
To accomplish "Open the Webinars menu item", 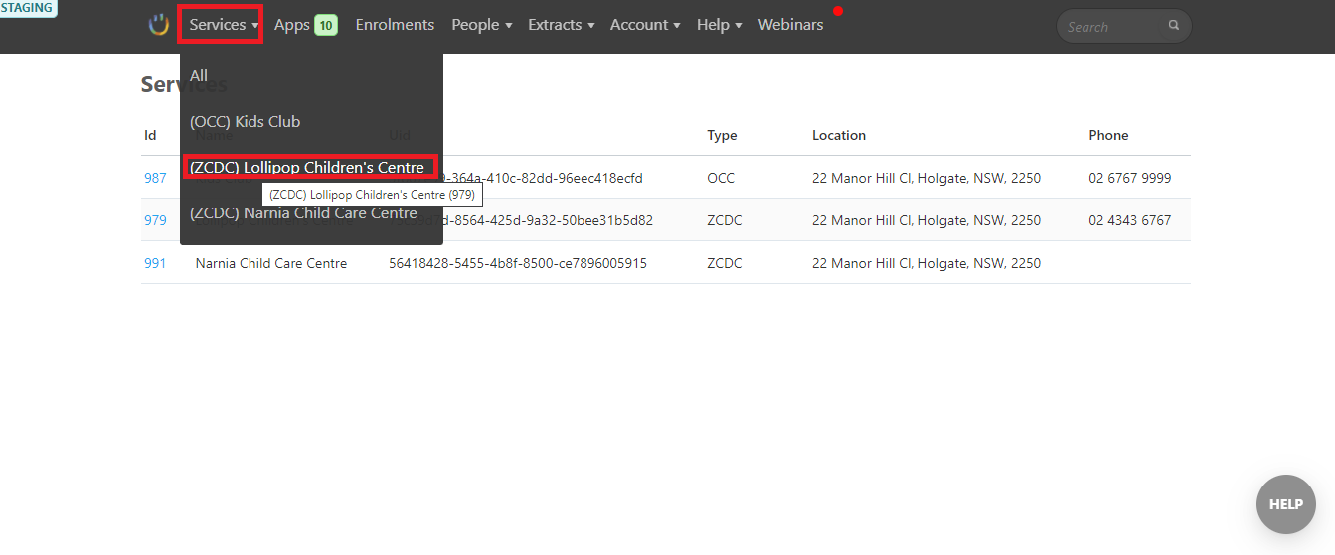I will point(790,25).
